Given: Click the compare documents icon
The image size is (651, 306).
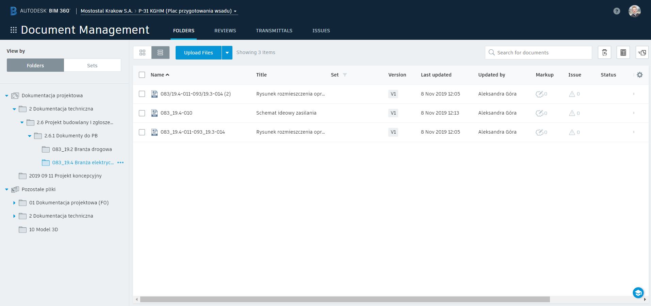Looking at the screenshot, I should (642, 53).
